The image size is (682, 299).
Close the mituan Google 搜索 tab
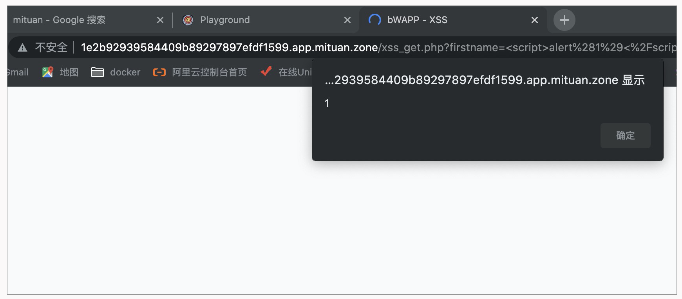pos(160,20)
